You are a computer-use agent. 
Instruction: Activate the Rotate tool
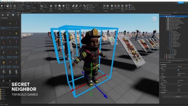[x=11, y=6]
